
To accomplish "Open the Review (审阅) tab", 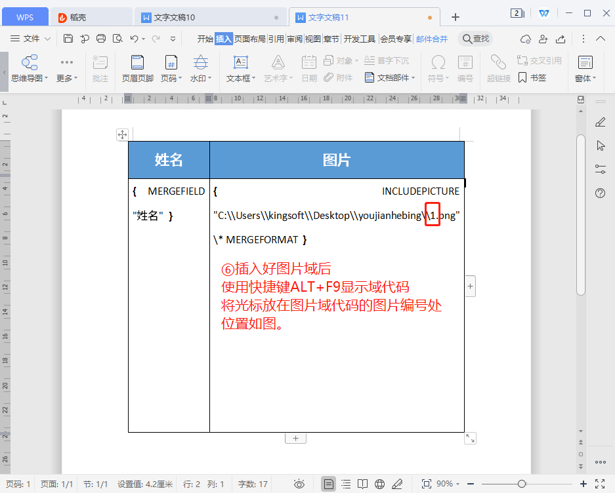I will [295, 39].
